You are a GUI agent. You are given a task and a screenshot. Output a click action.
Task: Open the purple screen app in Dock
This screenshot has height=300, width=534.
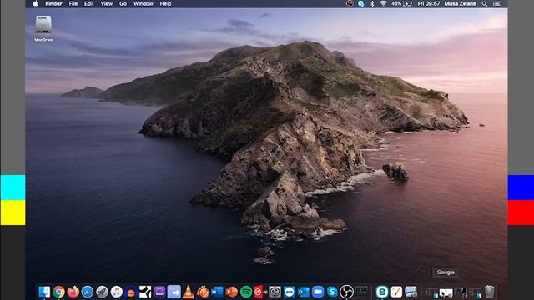tap(159, 292)
